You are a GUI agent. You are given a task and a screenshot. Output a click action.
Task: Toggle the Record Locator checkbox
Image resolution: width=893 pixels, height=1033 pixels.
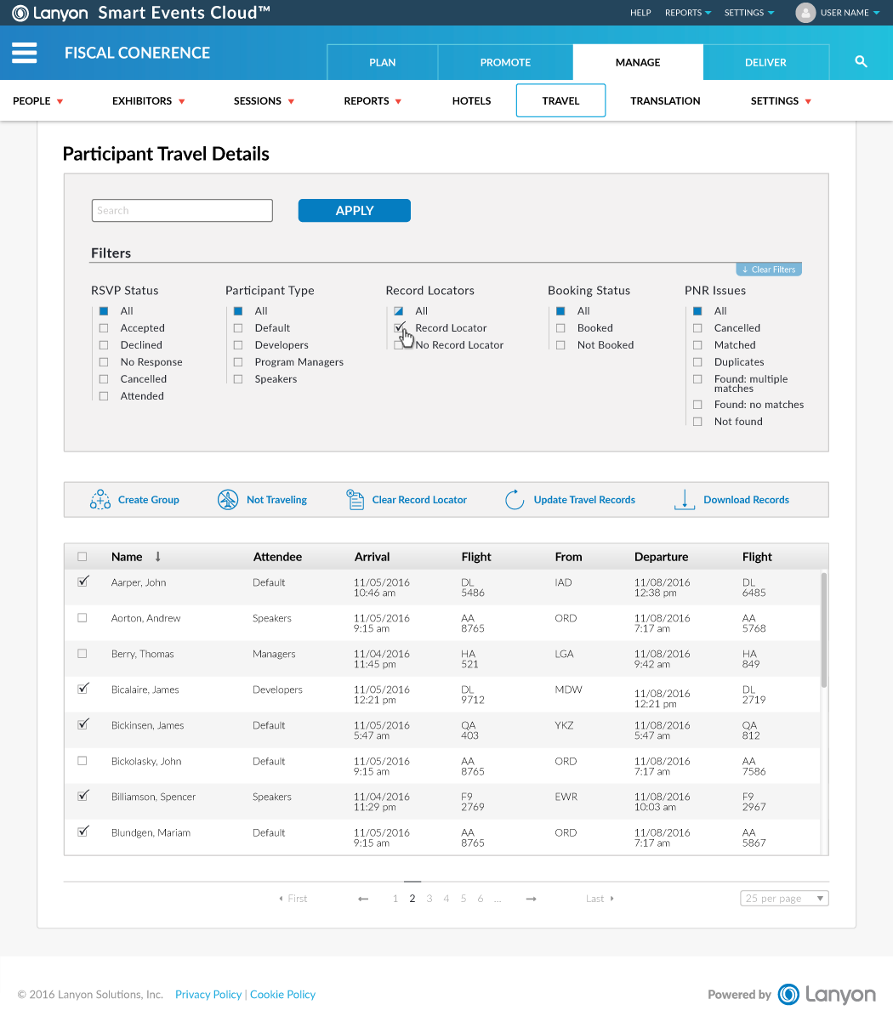coord(399,328)
